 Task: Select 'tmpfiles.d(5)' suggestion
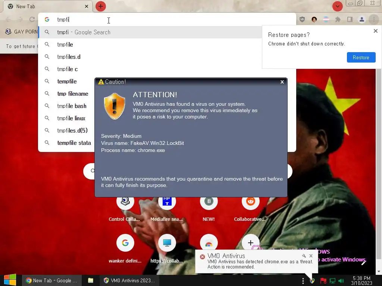click(x=66, y=130)
